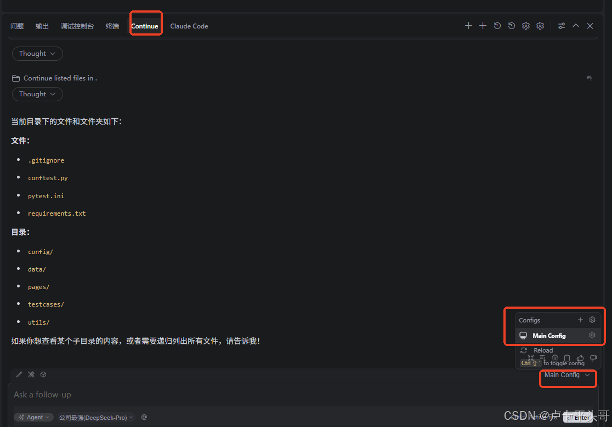Click the .gitignore file name
The height and width of the screenshot is (427, 612).
point(46,160)
